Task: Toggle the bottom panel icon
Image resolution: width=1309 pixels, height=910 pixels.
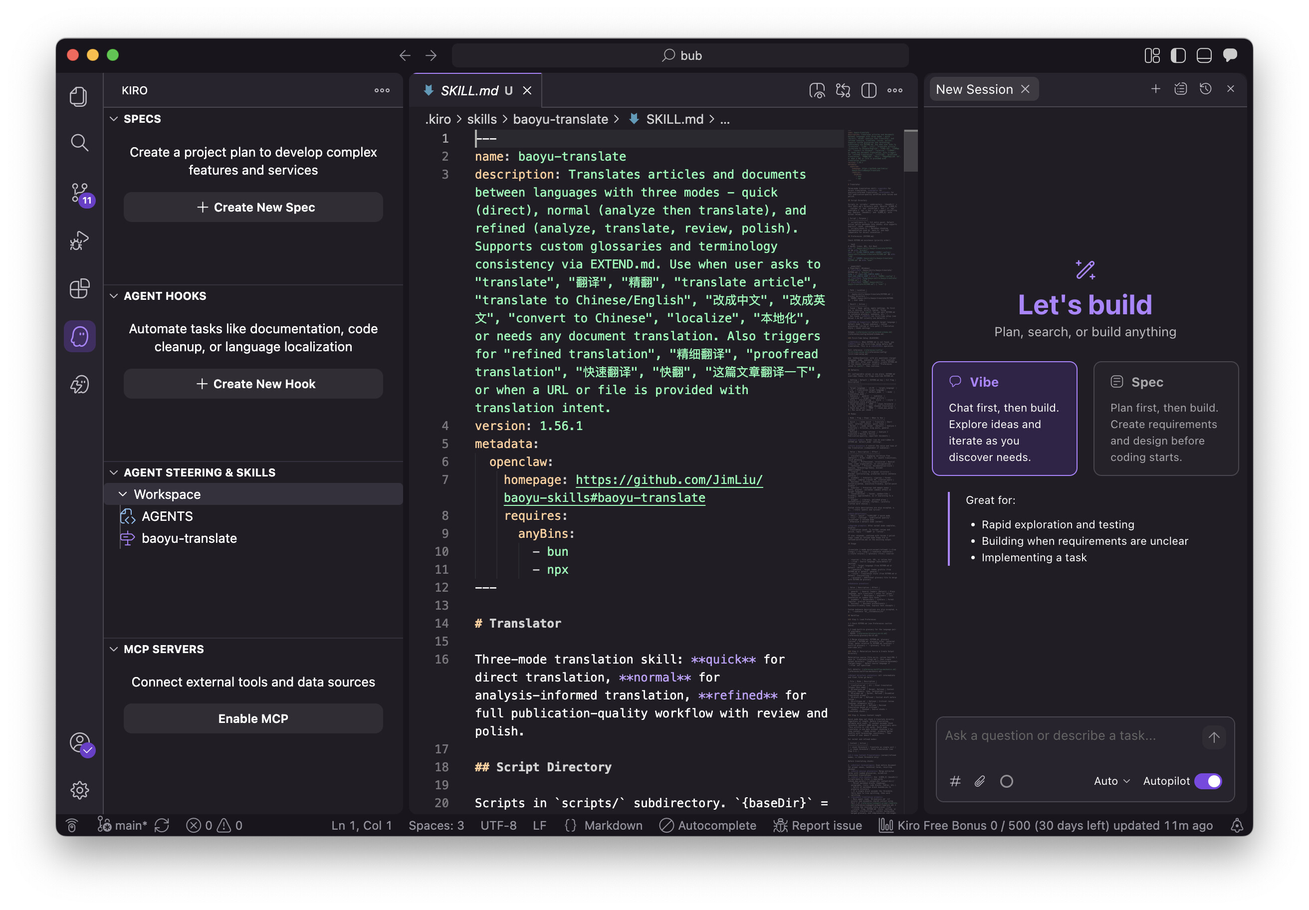Action: (1204, 55)
